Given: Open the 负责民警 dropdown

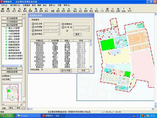Looking at the screenshot, I should point(59,27).
